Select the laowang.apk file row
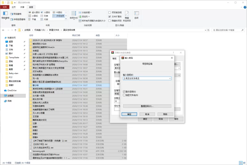247x165 pixels. tap(78, 151)
